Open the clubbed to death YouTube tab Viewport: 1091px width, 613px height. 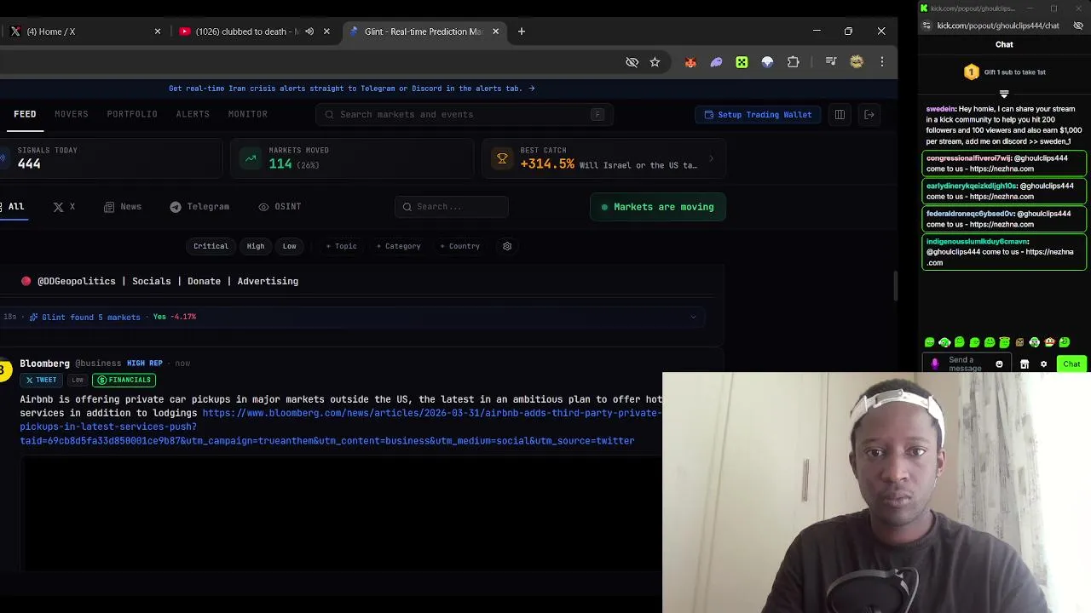point(247,32)
